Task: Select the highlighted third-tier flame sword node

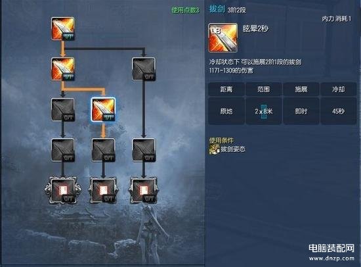Action: pyautogui.click(x=103, y=109)
